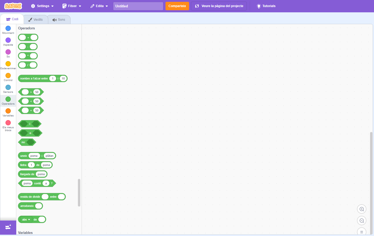
Task: Jump to the Sensors block category
Action: (x=8, y=89)
